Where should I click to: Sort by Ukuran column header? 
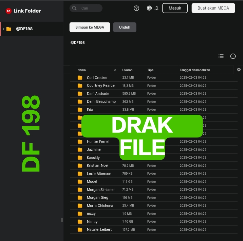[x=127, y=70]
